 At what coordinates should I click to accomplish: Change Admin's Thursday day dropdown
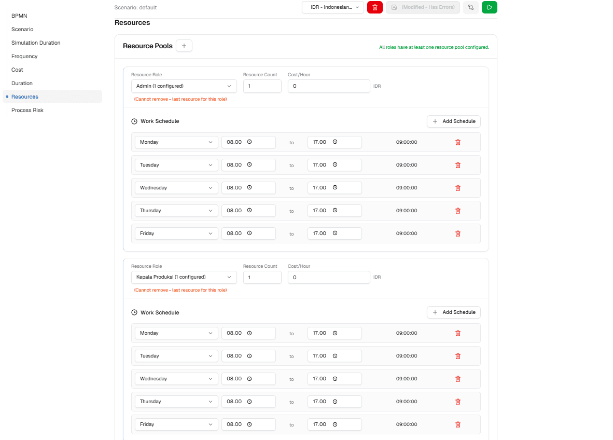(x=176, y=211)
